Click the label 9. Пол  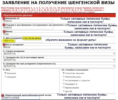tap(6, 70)
